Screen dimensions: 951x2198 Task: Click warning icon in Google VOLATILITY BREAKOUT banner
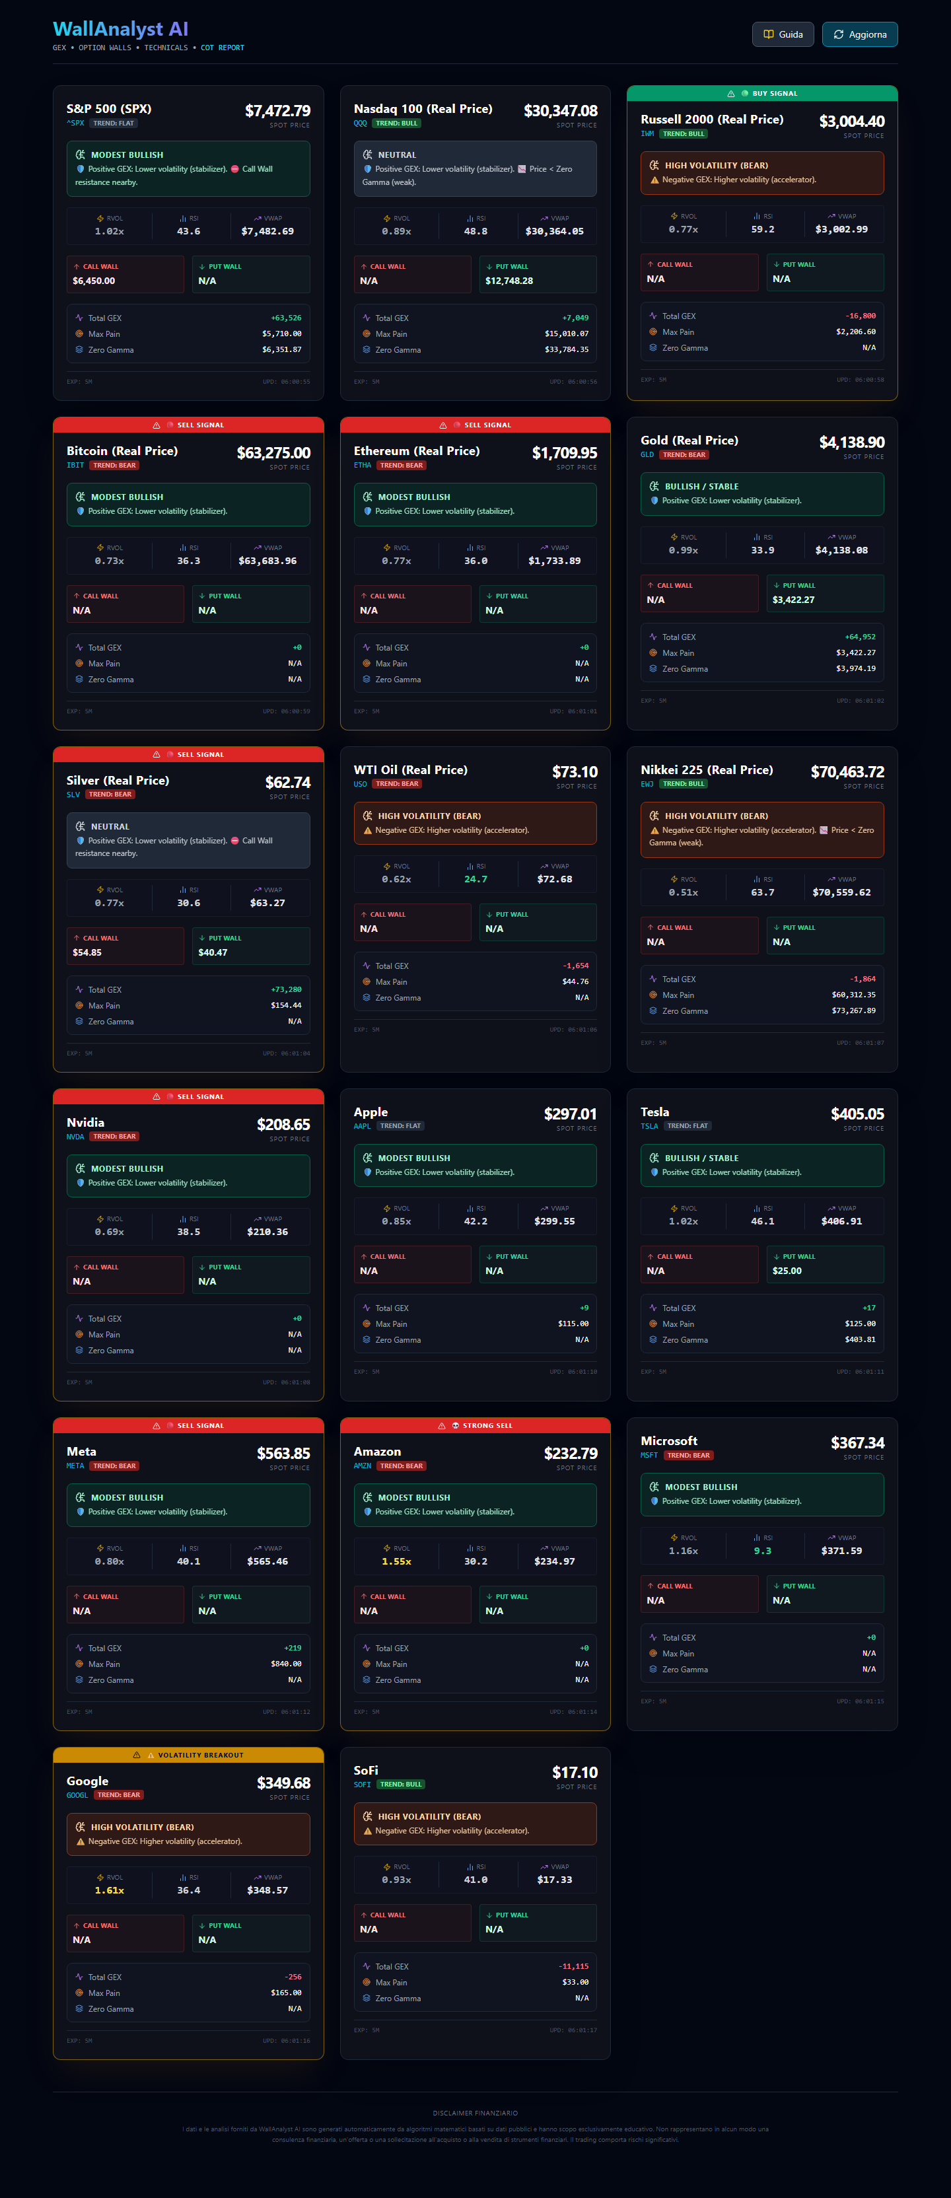pos(137,1755)
